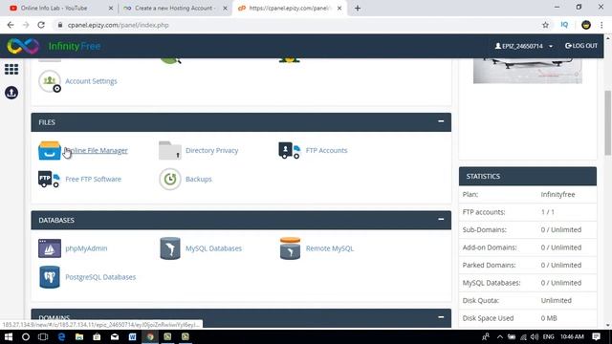Open the Directory Privacy link
The image size is (612, 344).
(x=211, y=151)
